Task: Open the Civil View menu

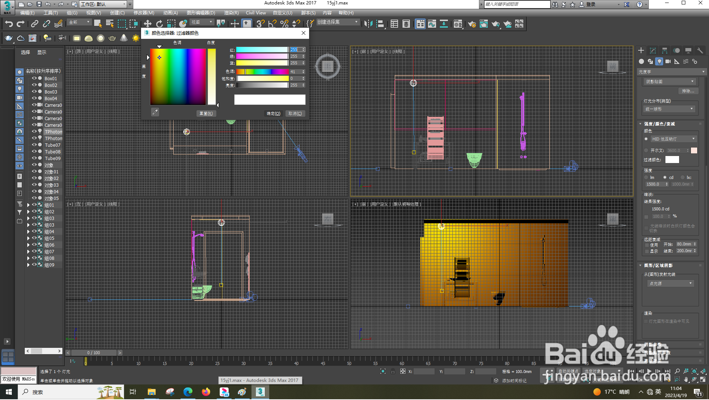Action: [x=256, y=13]
